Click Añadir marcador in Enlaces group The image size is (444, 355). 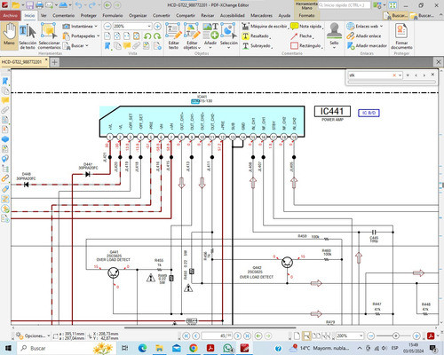pos(367,46)
